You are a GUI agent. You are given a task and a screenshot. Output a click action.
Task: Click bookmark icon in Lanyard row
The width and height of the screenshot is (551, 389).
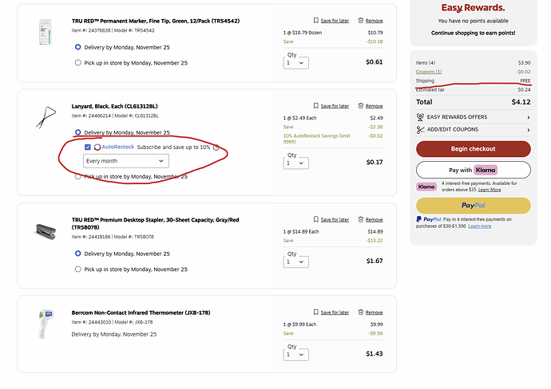click(x=316, y=105)
